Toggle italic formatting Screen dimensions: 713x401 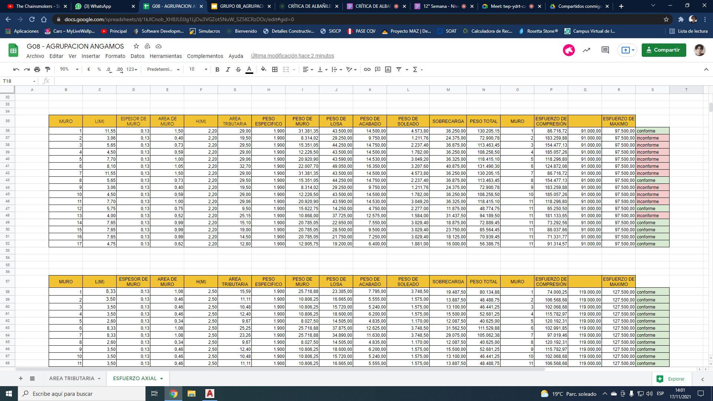point(228,69)
